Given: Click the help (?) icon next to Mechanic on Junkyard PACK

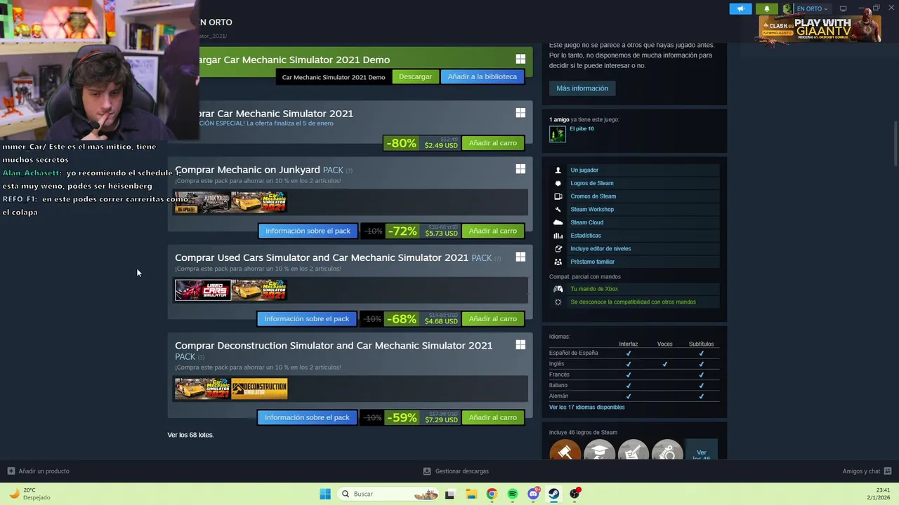Looking at the screenshot, I should [349, 170].
